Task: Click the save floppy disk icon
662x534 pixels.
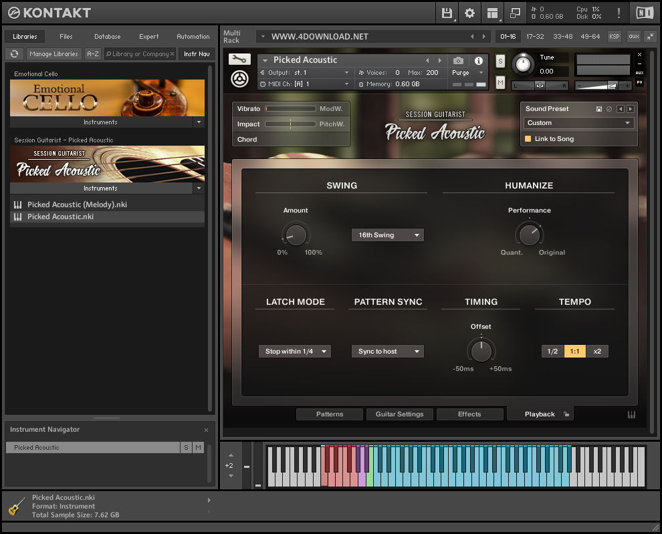Action: pyautogui.click(x=447, y=13)
